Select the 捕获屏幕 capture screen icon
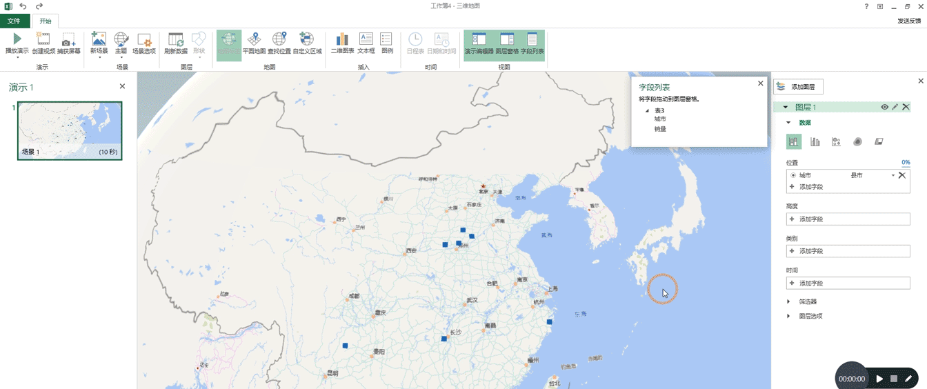Viewport: 927px width, 389px height. pyautogui.click(x=68, y=43)
